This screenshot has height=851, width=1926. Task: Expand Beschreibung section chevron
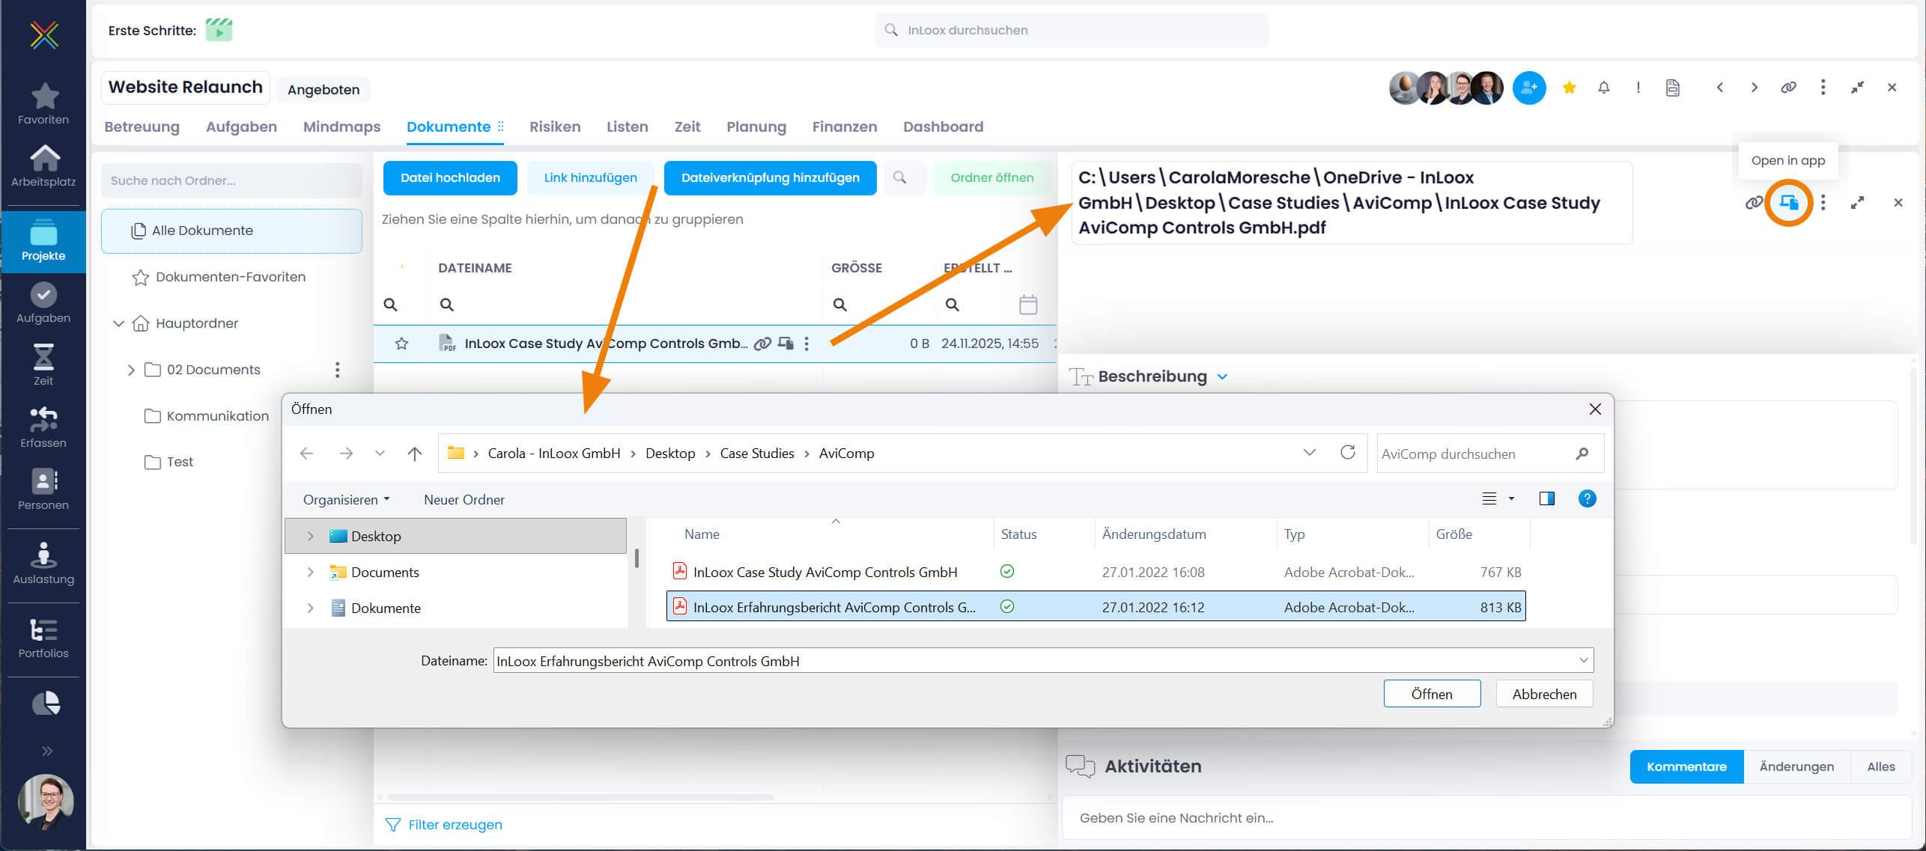[1222, 376]
